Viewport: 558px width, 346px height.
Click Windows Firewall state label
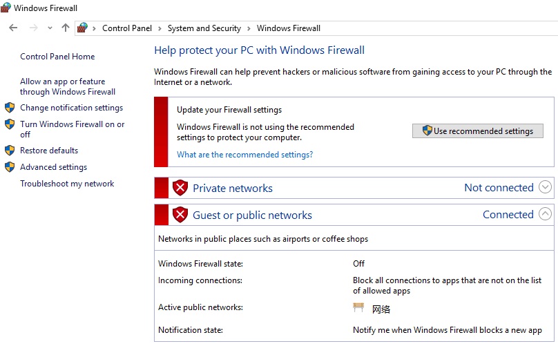[x=200, y=263]
